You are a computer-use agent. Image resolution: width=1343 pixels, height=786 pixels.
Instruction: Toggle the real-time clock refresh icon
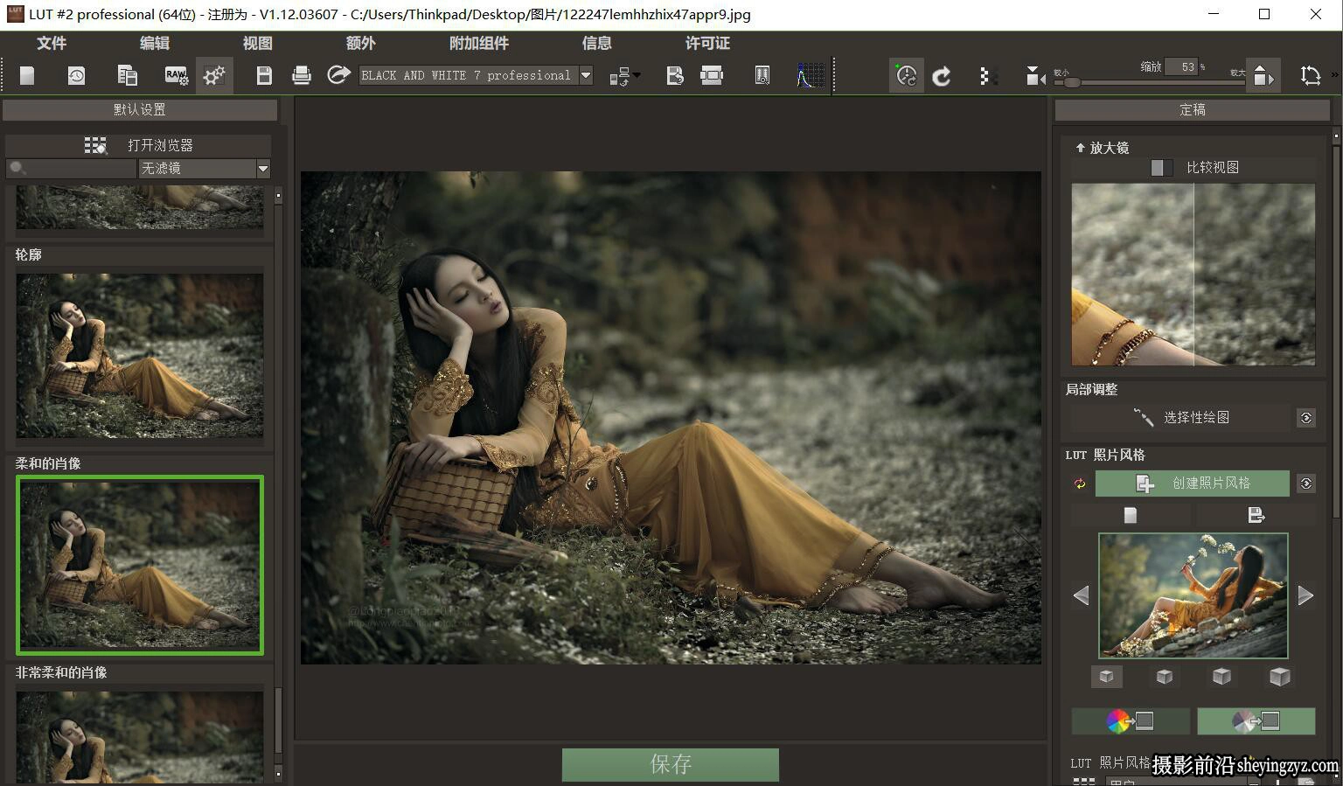[x=907, y=76]
